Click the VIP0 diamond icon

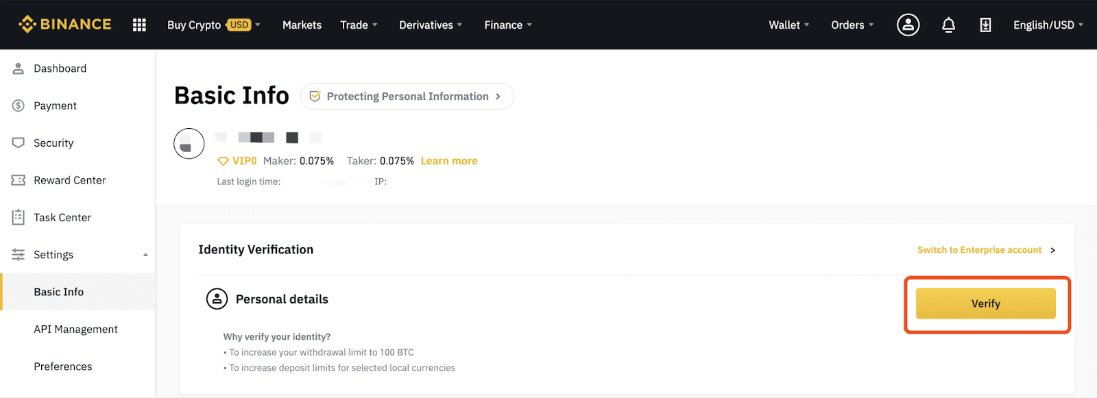click(223, 161)
